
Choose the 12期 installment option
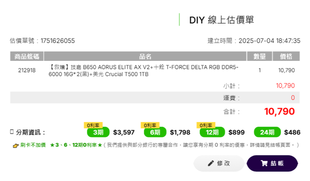[212, 132]
